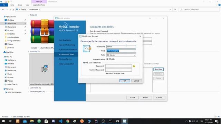Click Add User button in installer
Screen dimensions: 221x124
click(x=158, y=69)
